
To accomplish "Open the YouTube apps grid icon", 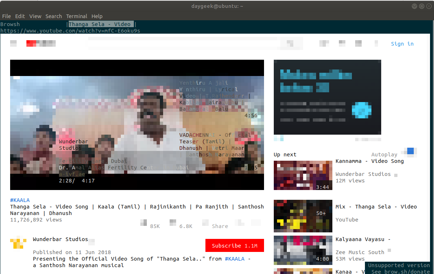I will pos(342,44).
